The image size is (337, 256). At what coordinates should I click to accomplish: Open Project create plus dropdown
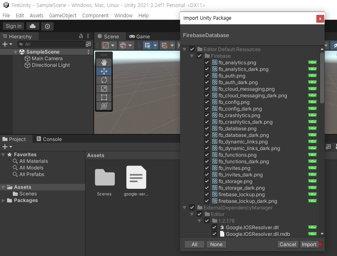(x=7, y=147)
